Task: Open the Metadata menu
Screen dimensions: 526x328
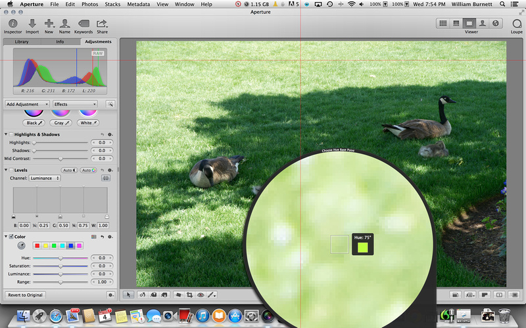Action: click(x=139, y=4)
